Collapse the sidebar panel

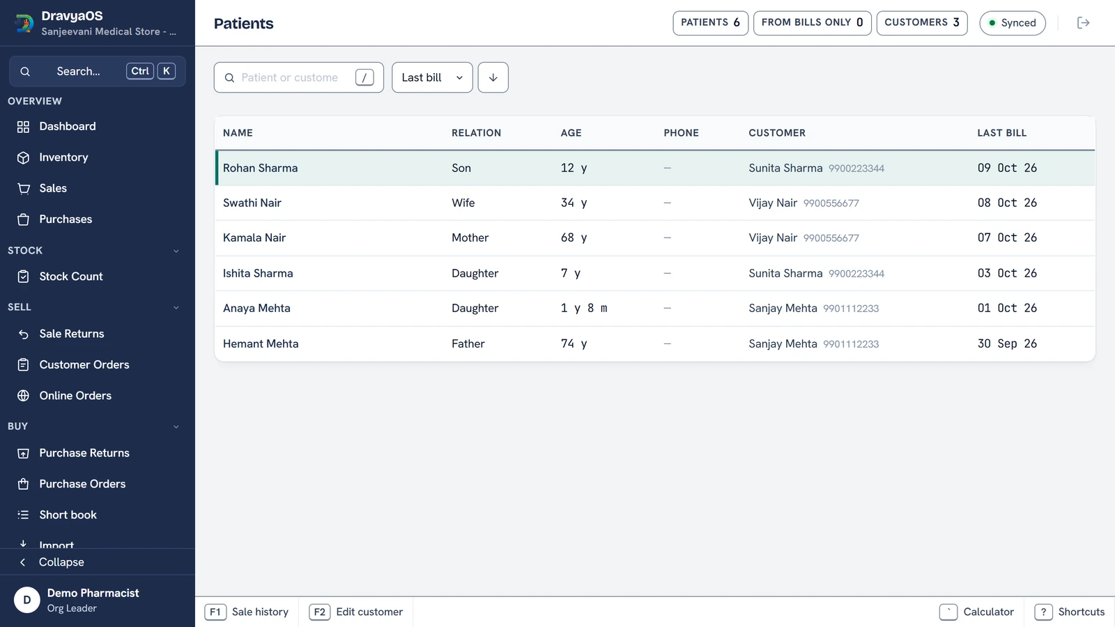click(98, 562)
